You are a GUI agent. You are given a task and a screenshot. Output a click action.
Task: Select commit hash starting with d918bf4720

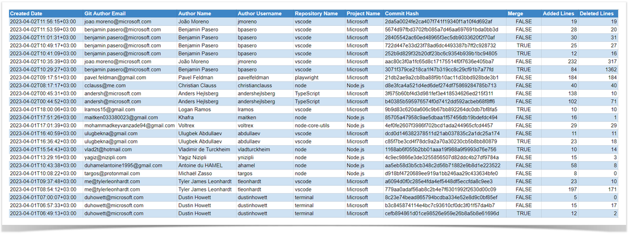coord(441,174)
